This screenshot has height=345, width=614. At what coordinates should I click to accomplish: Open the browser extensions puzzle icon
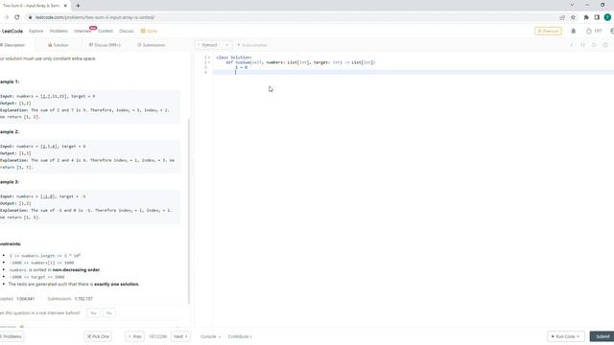pyautogui.click(x=586, y=17)
